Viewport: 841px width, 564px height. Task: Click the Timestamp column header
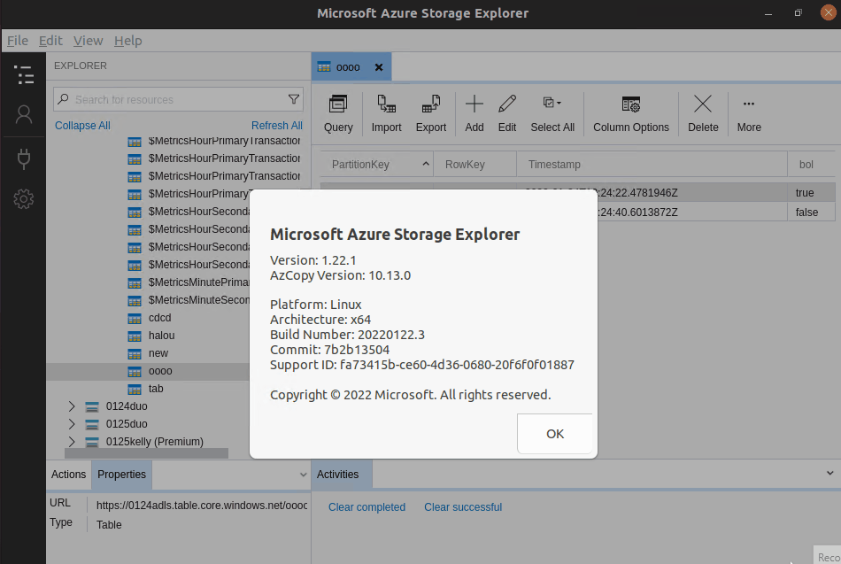(652, 164)
